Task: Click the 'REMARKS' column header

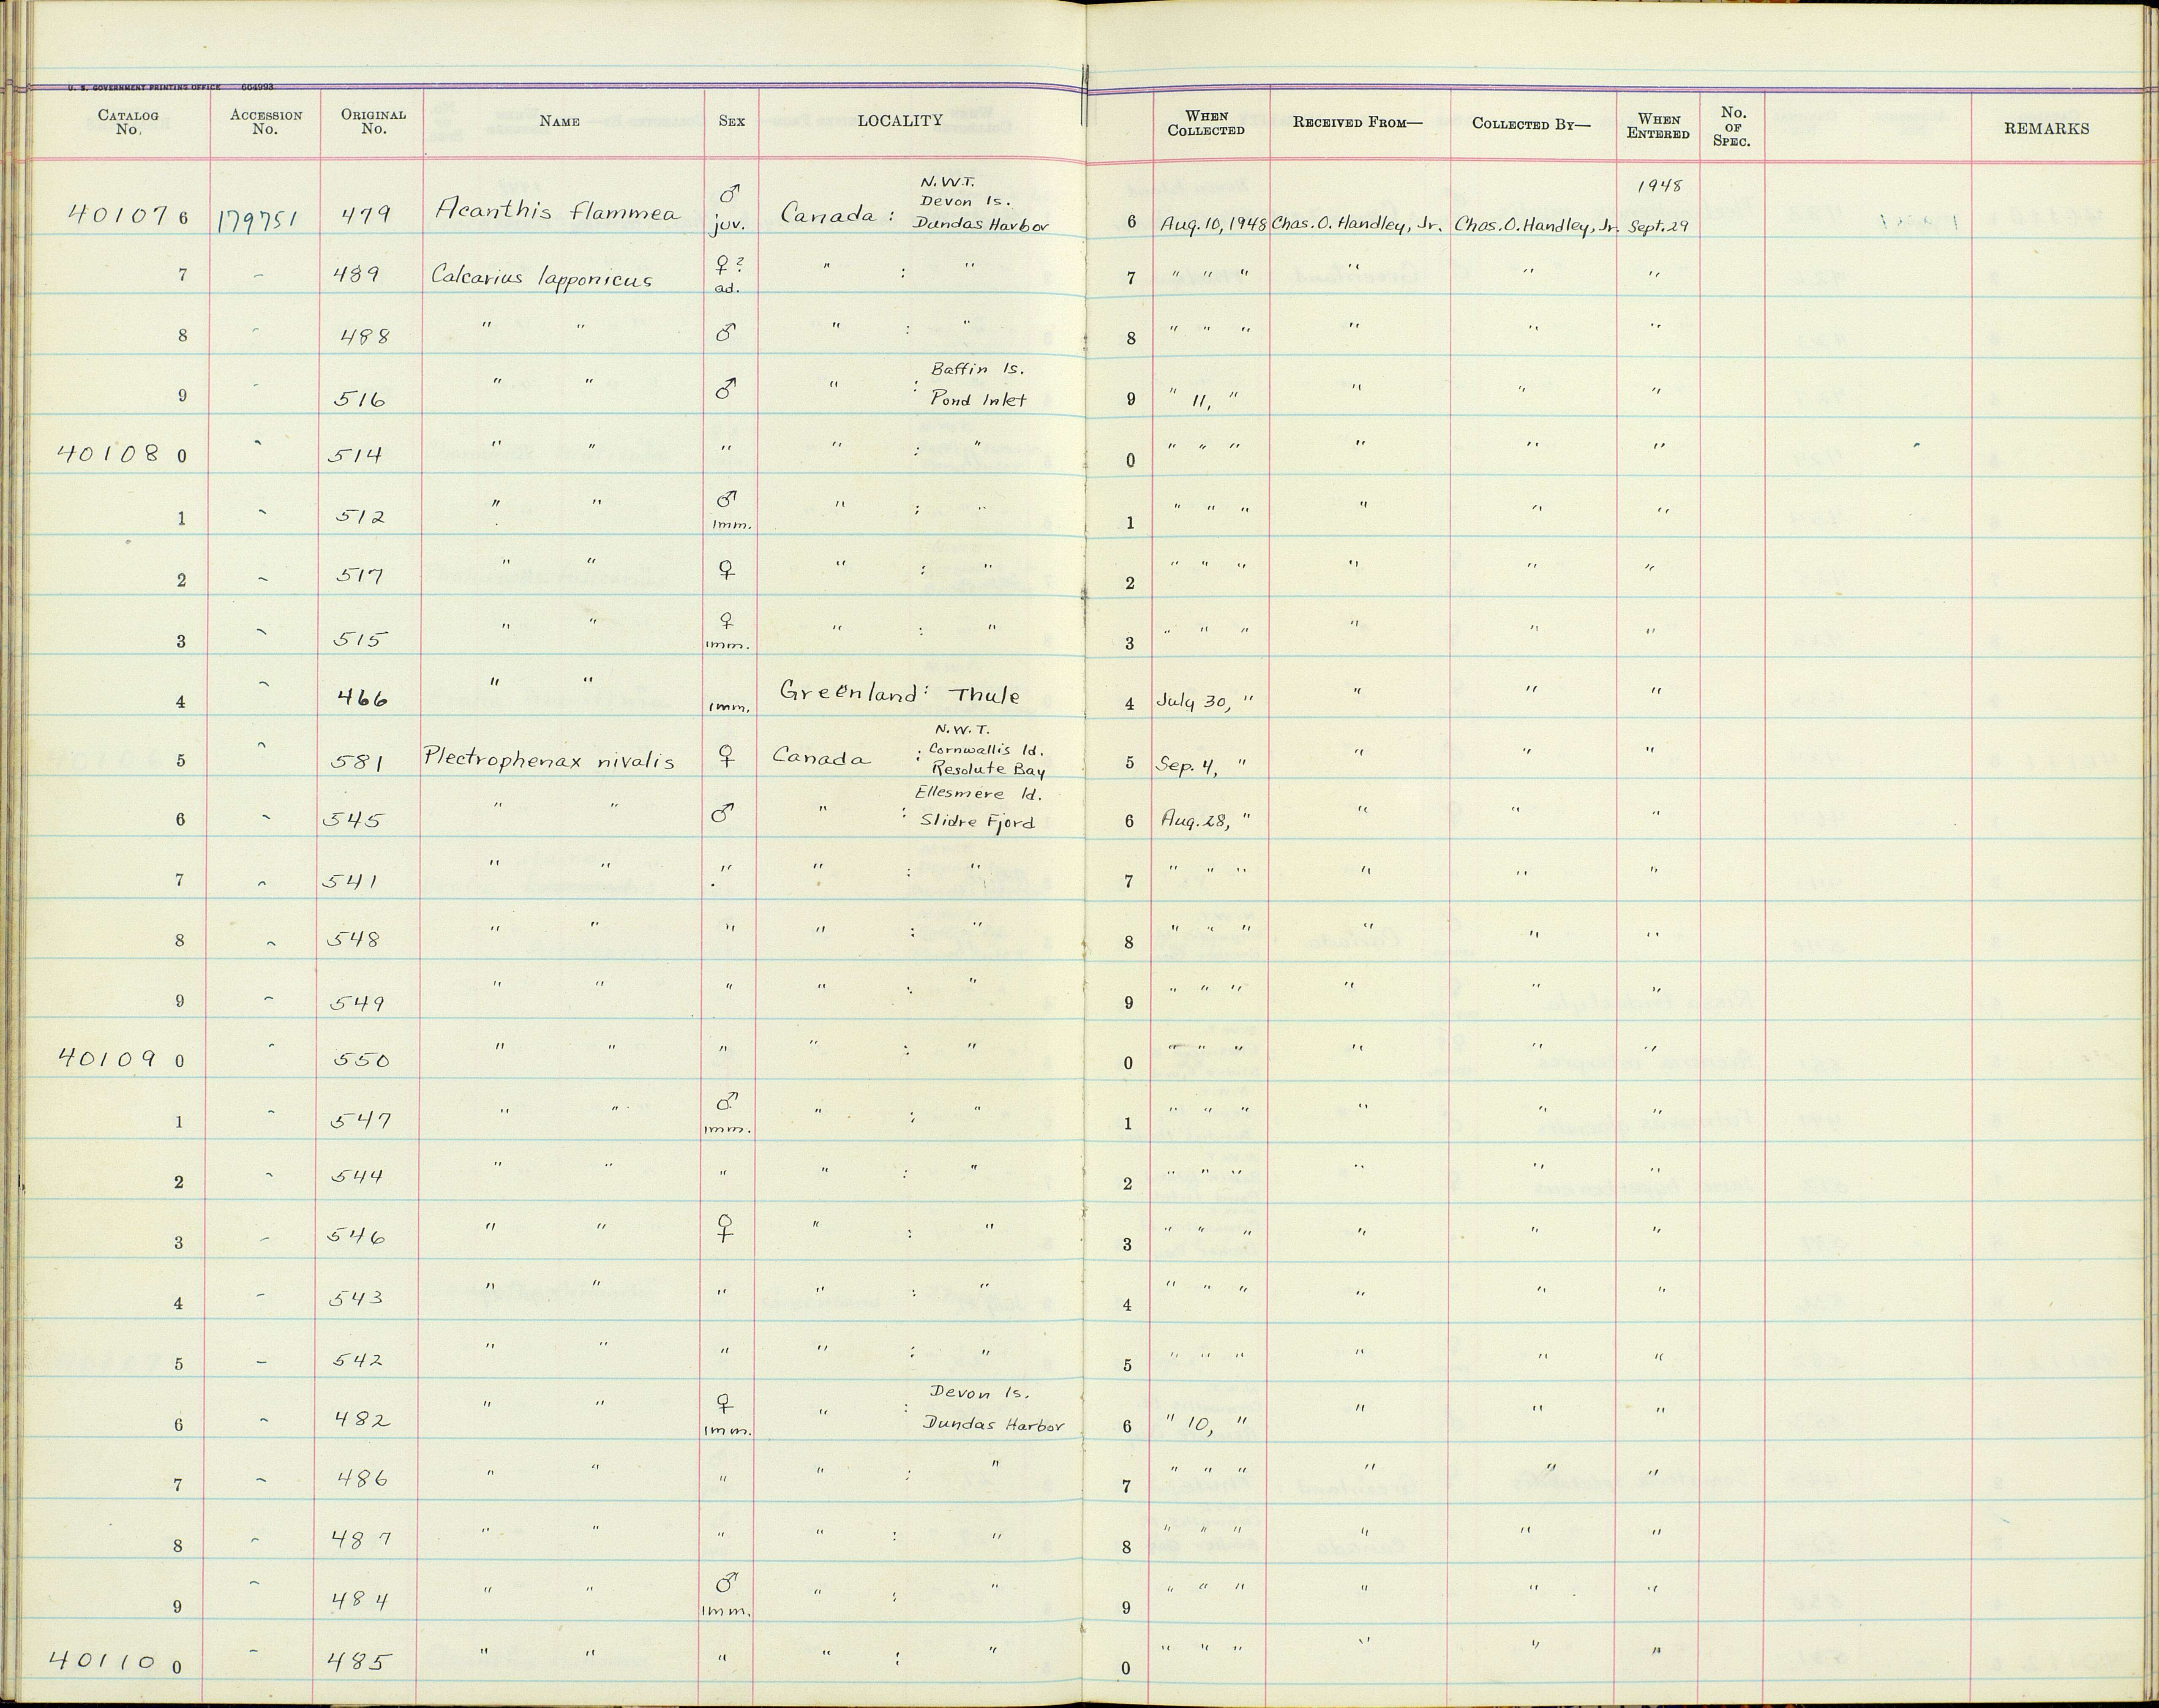Action: [2046, 129]
